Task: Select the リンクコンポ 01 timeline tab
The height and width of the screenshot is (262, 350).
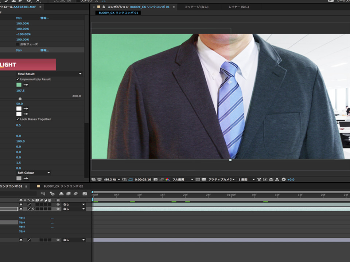Action: 11,186
